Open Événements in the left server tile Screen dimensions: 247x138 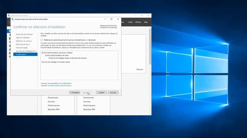point(53,98)
